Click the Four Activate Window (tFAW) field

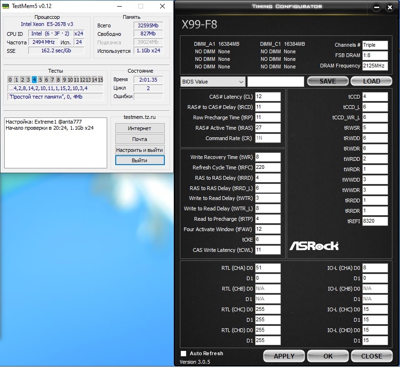click(x=268, y=229)
